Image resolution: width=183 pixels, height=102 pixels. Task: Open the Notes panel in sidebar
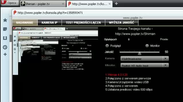click(x=5, y=29)
